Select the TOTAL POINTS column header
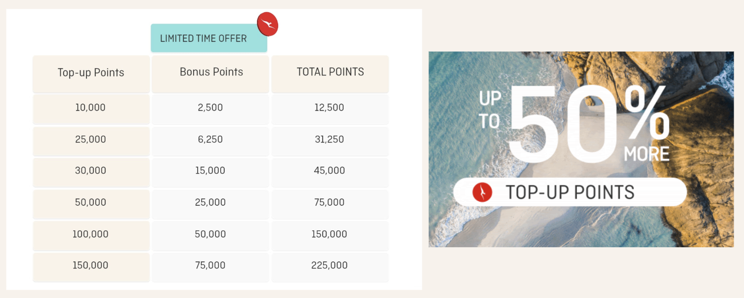This screenshot has height=298, width=744. pos(330,73)
